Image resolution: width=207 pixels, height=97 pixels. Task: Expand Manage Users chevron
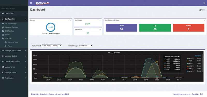tap(25, 72)
